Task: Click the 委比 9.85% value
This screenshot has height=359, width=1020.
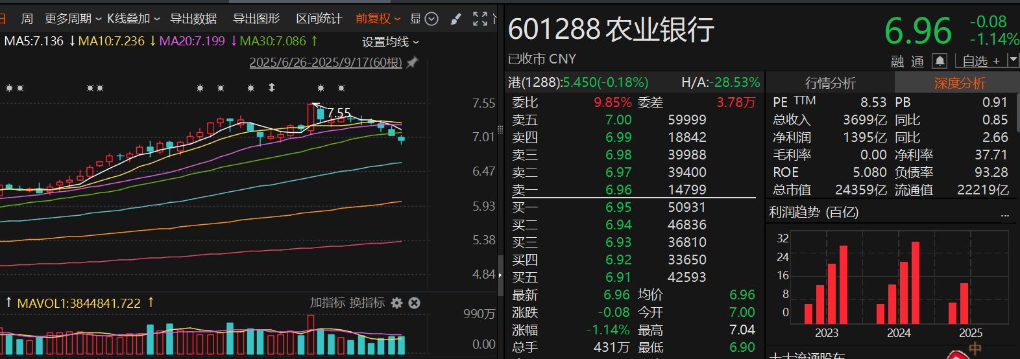Action: tap(613, 102)
